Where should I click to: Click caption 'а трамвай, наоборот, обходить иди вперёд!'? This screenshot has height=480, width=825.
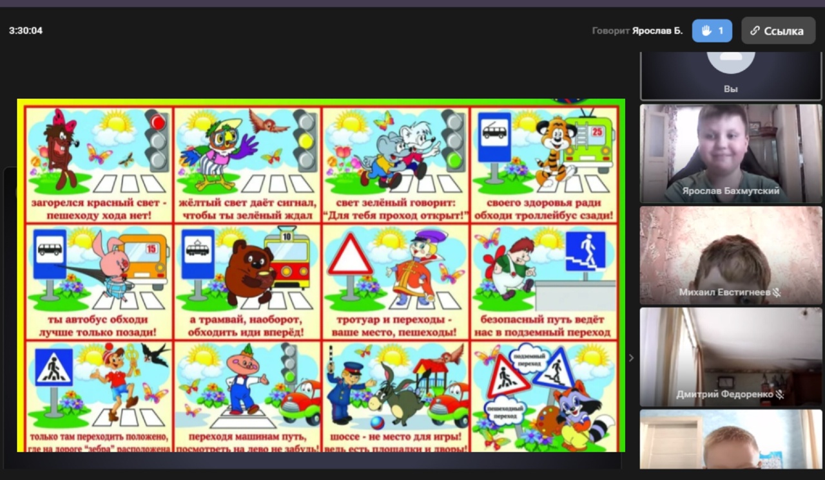point(247,326)
